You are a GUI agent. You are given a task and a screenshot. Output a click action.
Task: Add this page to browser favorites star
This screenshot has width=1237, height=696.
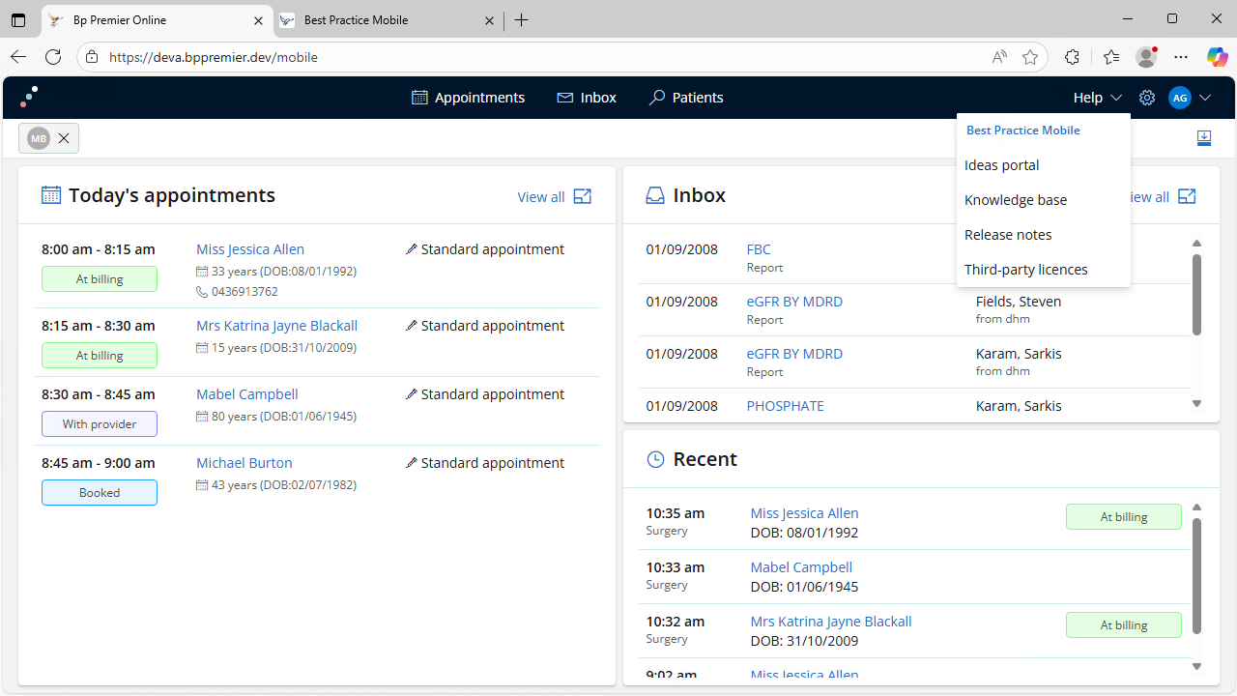point(1030,57)
